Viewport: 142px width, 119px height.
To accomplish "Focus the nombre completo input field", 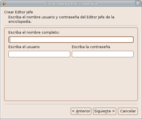I will [x=71, y=40].
